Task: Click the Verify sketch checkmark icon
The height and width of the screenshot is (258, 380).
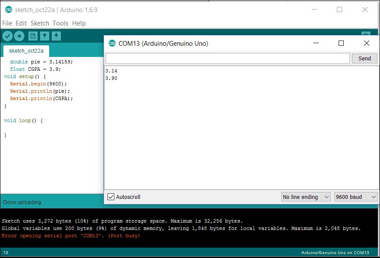Action: [x=7, y=36]
